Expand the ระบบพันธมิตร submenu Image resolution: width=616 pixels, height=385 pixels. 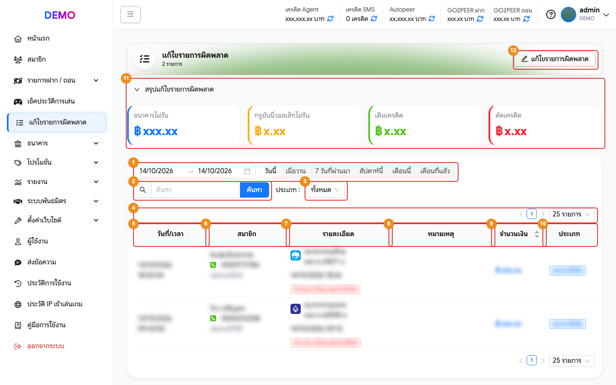click(x=96, y=201)
